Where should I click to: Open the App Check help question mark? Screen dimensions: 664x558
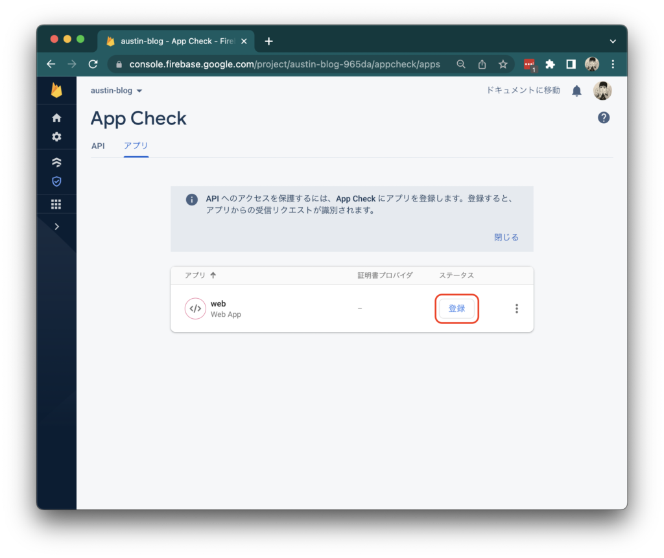click(603, 117)
